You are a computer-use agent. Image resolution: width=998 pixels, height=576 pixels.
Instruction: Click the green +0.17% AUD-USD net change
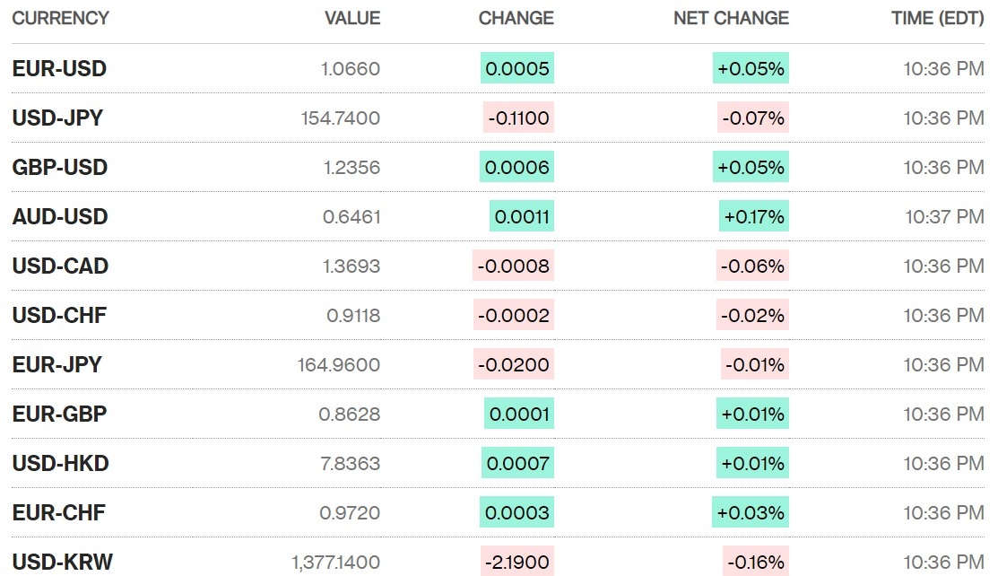click(x=754, y=217)
